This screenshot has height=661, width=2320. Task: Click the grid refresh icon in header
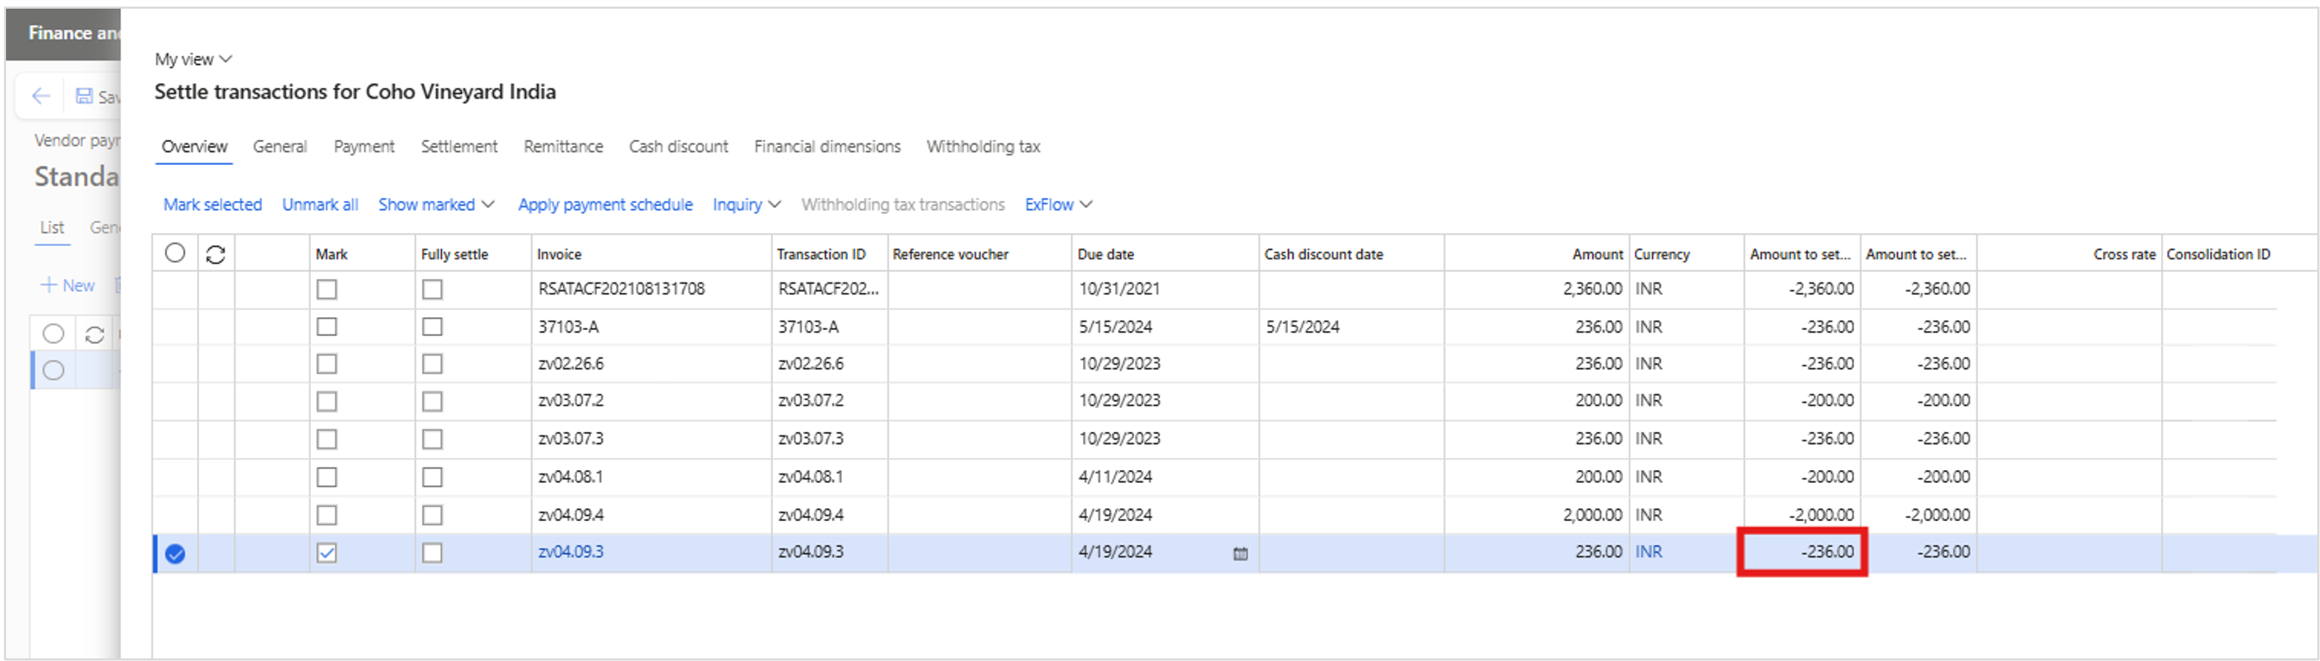coord(215,255)
